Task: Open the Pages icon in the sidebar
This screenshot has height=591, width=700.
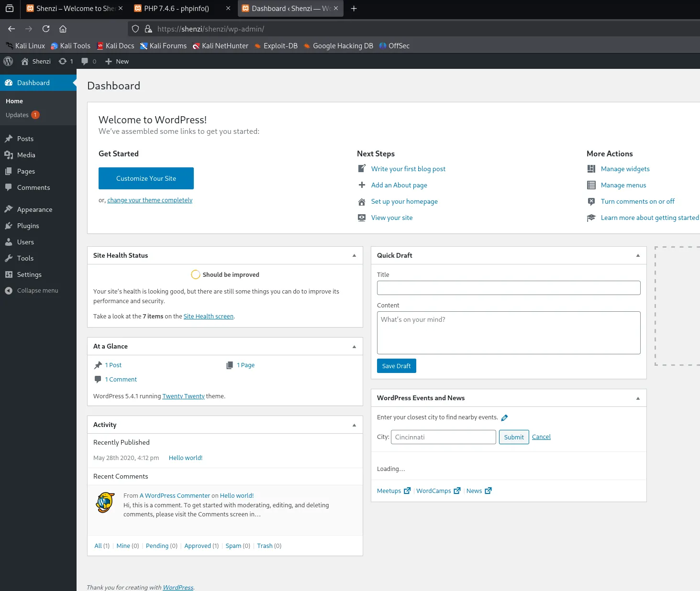Action: tap(9, 171)
